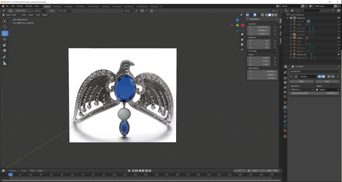The image size is (342, 182).
Task: Open the Render menu
Action: [x=20, y=6]
